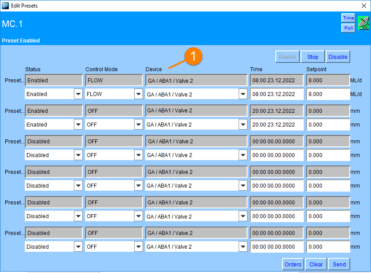Click the Edit Presets window title icon
371x273 pixels.
[5, 6]
